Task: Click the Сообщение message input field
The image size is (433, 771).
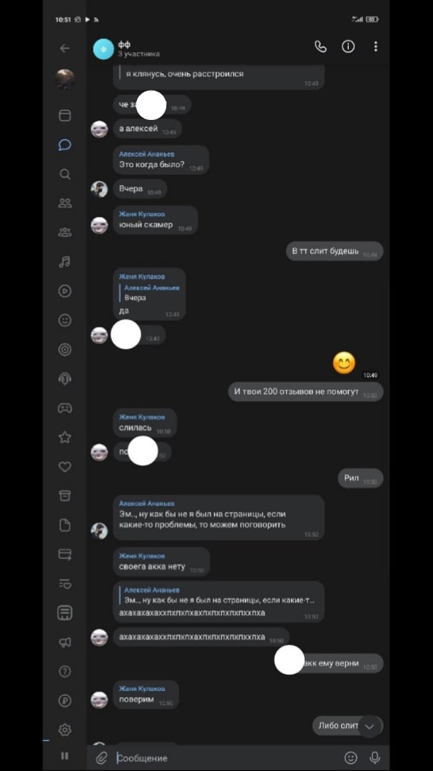Action: click(x=226, y=757)
